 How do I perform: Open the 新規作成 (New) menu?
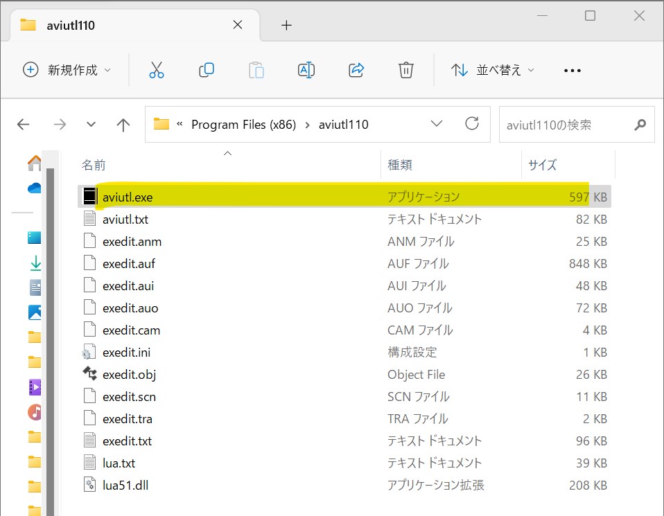(67, 70)
